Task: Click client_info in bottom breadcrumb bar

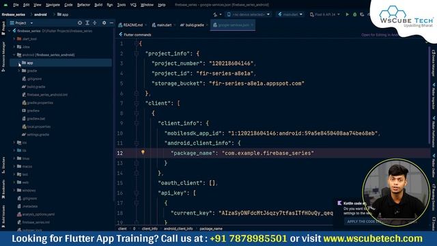Action: pyautogui.click(x=150, y=229)
